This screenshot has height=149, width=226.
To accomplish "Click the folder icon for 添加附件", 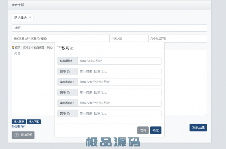I will [x=13, y=126].
